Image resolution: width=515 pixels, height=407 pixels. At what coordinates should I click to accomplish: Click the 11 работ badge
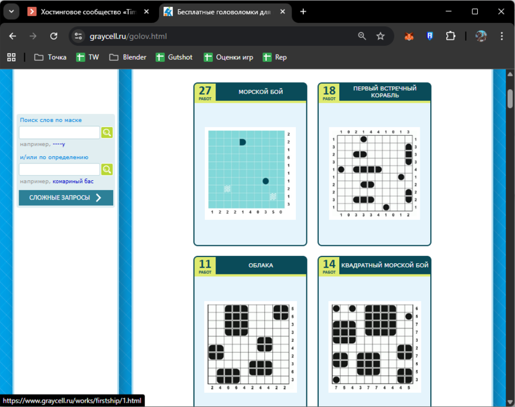[x=205, y=266]
